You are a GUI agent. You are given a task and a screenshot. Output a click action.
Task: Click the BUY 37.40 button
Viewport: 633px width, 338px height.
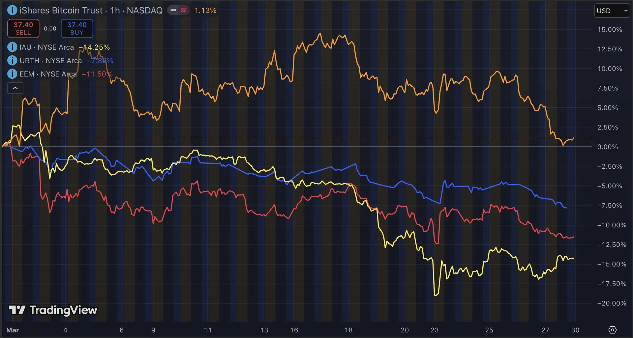[77, 28]
